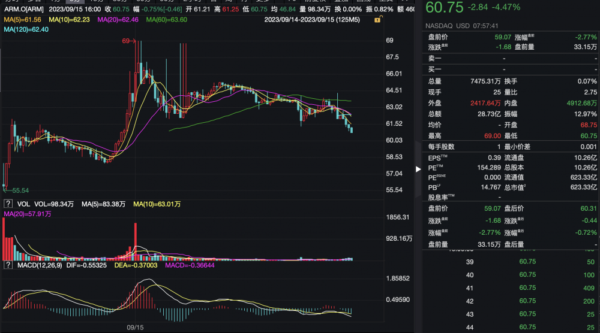Image resolution: width=600 pixels, height=333 pixels.
Task: Click the volume MA(10)=63.01万 label
Action: pyautogui.click(x=157, y=204)
